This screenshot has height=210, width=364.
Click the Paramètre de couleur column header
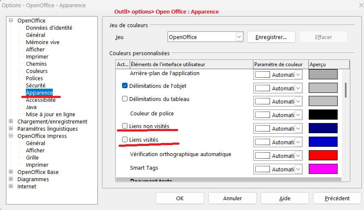click(x=281, y=64)
